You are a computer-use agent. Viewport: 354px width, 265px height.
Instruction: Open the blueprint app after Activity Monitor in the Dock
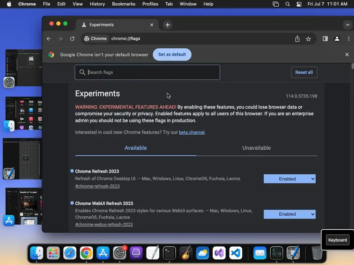point(293,253)
